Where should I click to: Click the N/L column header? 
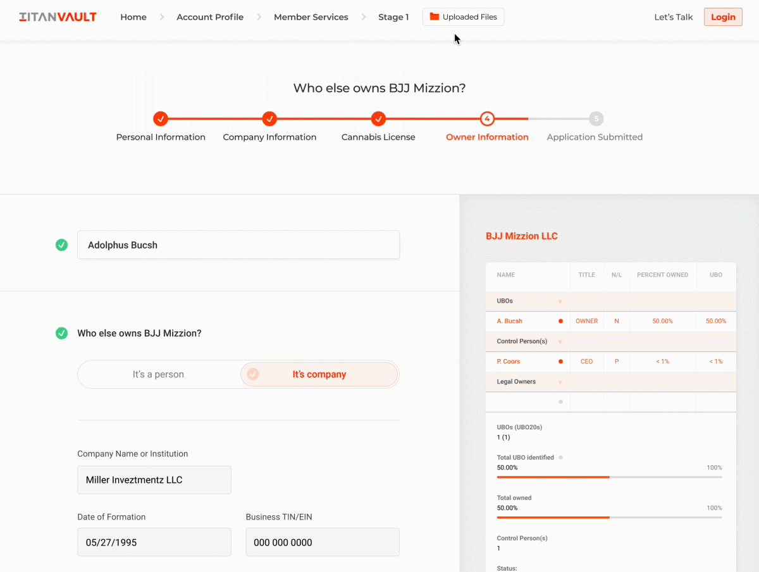tap(617, 275)
